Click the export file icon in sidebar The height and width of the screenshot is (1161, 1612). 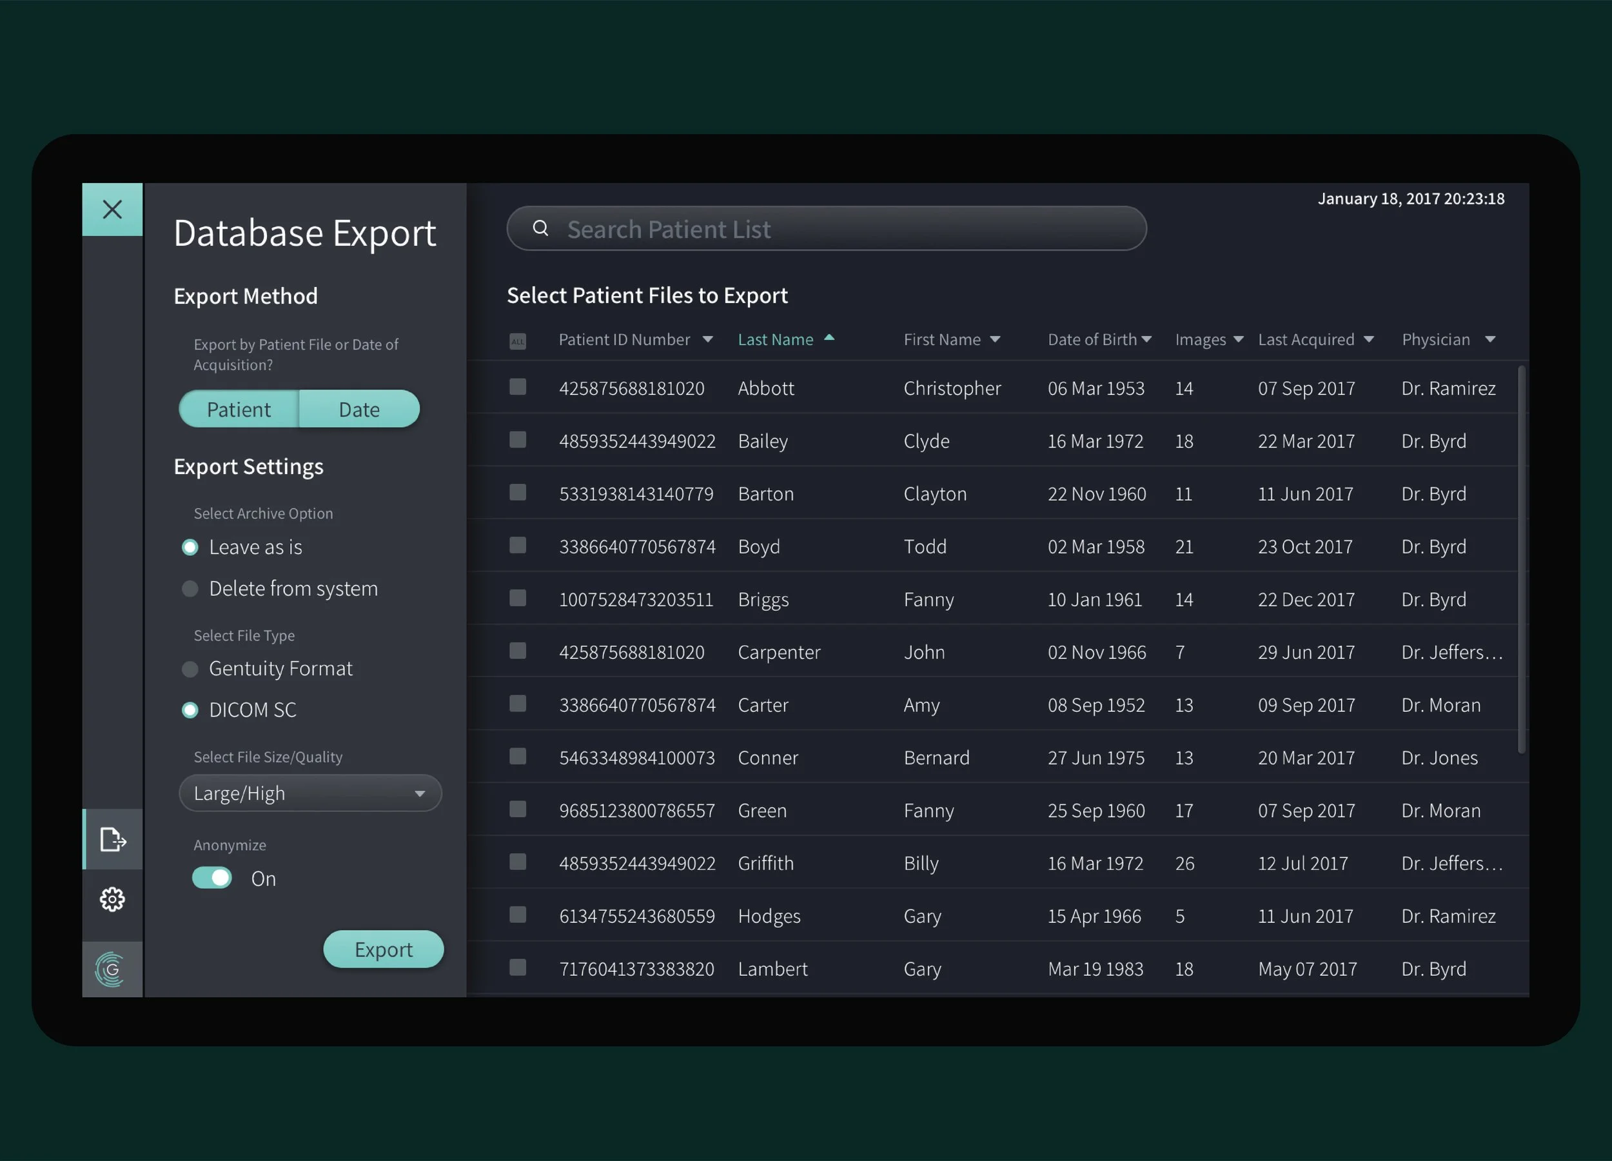click(x=112, y=840)
